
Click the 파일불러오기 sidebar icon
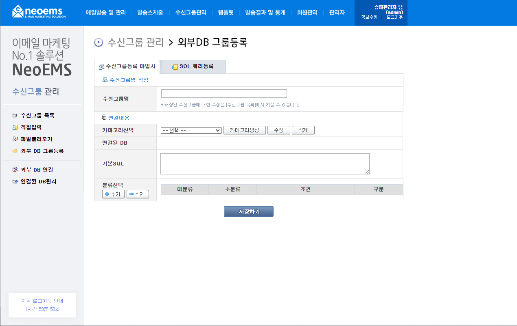click(15, 139)
